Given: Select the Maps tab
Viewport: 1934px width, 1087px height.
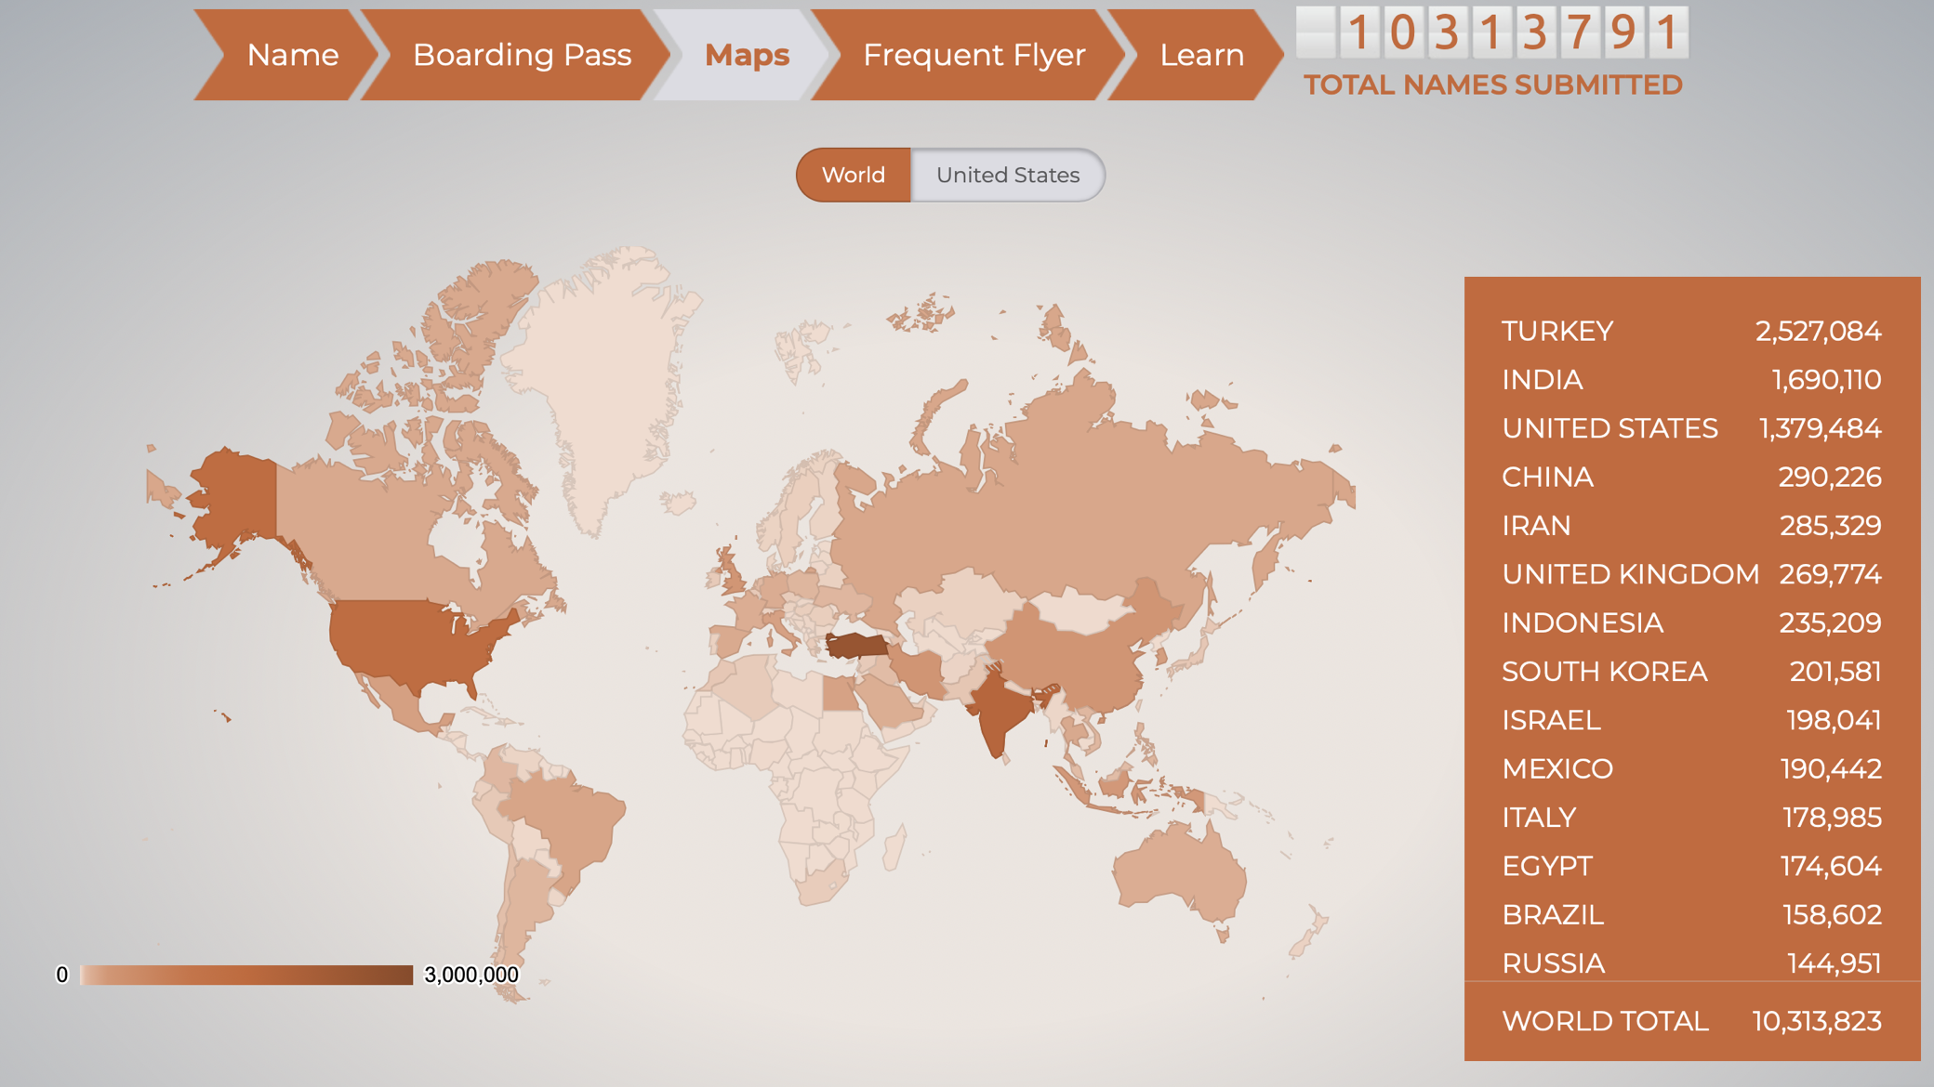Looking at the screenshot, I should click(x=747, y=55).
